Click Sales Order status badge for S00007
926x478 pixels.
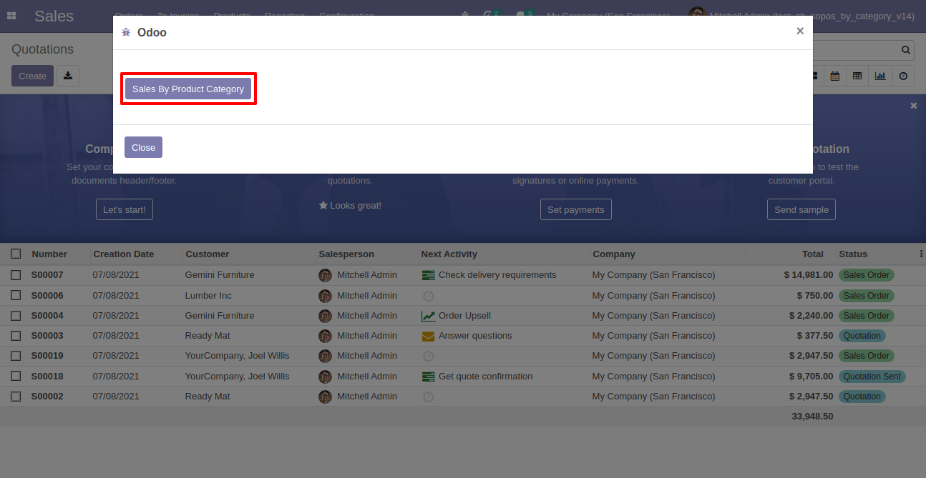[x=866, y=275]
